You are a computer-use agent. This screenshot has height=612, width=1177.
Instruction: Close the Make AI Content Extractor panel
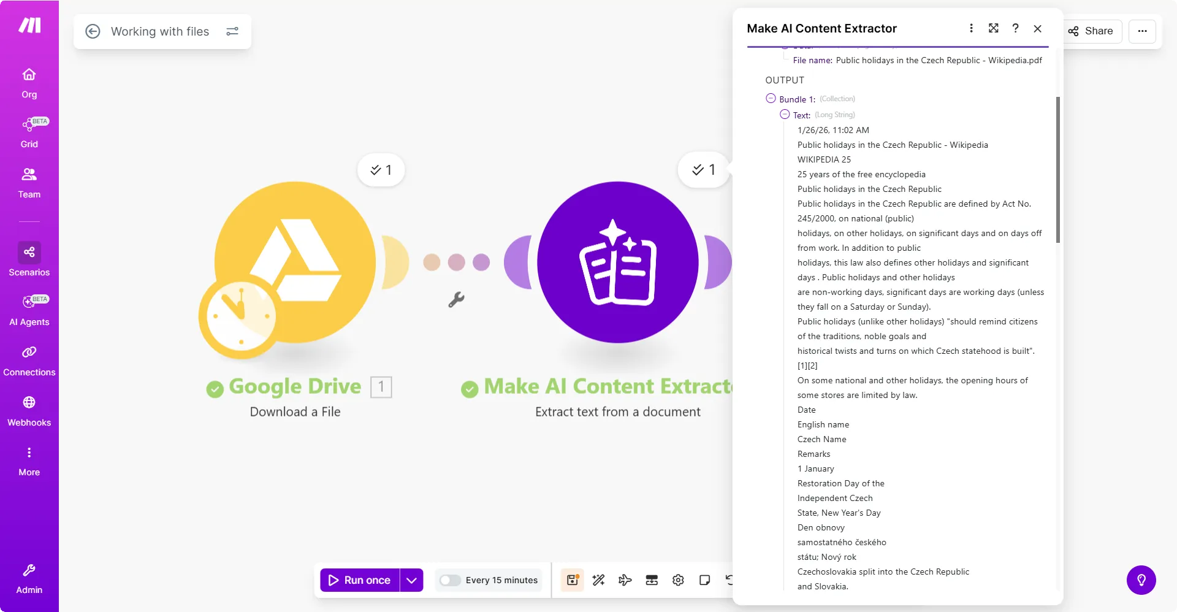coord(1038,29)
